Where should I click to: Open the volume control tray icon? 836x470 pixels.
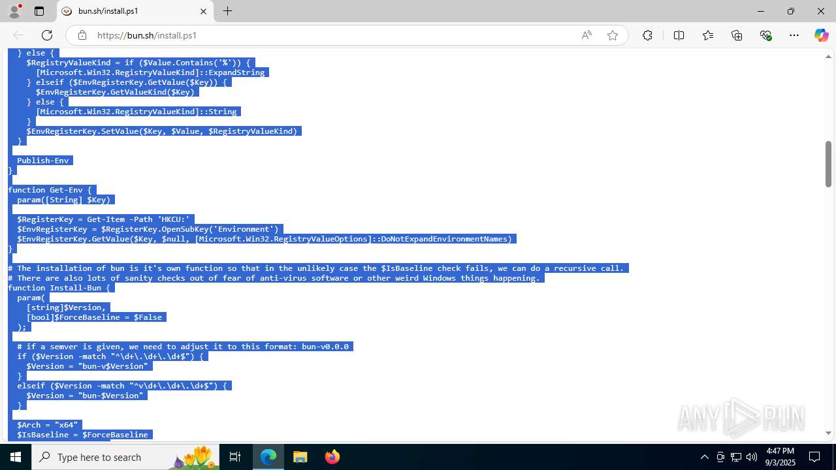point(752,457)
